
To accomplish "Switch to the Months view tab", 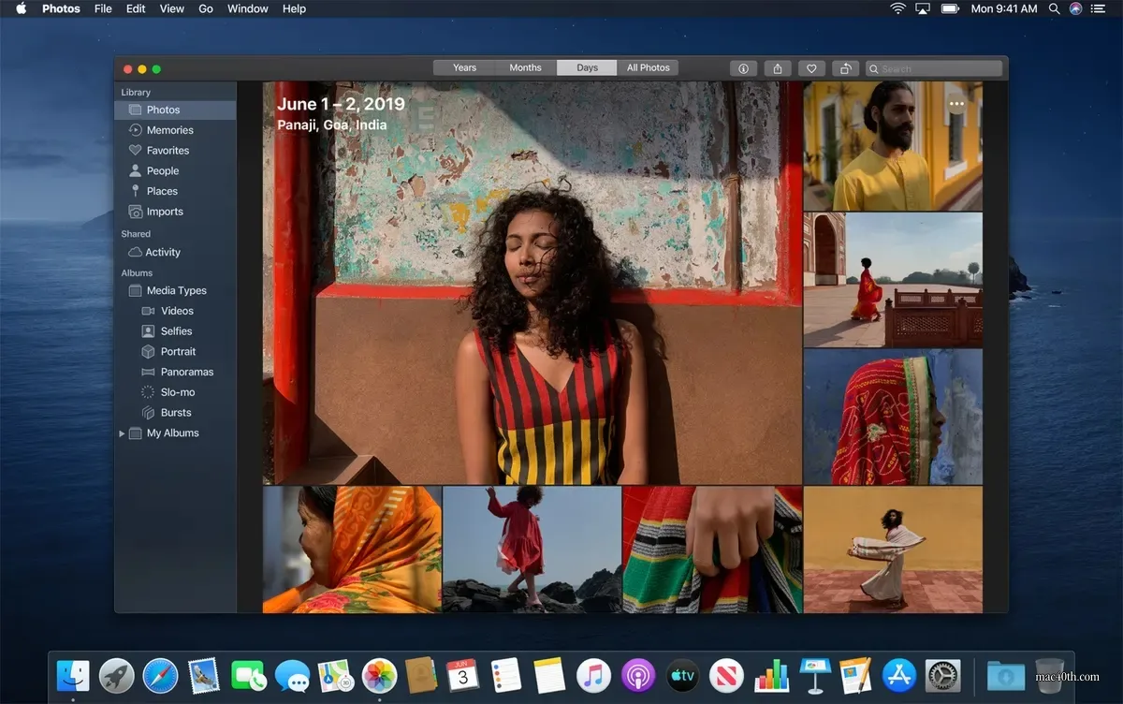I will [x=525, y=66].
